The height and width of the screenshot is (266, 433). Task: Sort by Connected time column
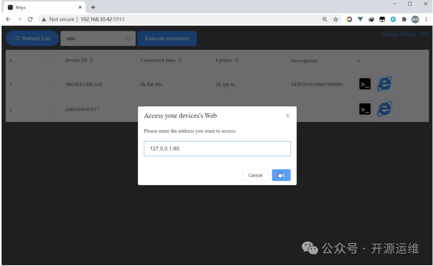point(161,60)
